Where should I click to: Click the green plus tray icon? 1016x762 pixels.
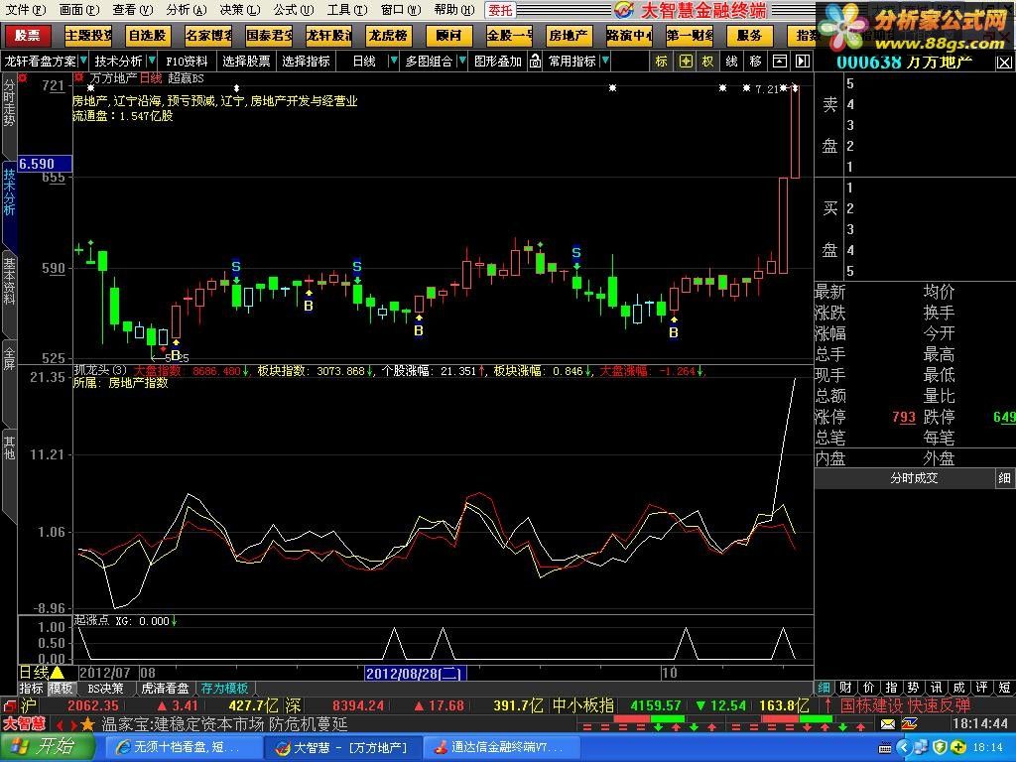point(958,748)
